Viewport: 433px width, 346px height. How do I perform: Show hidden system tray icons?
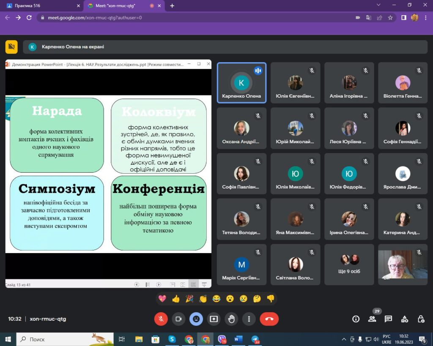pyautogui.click(x=344, y=339)
